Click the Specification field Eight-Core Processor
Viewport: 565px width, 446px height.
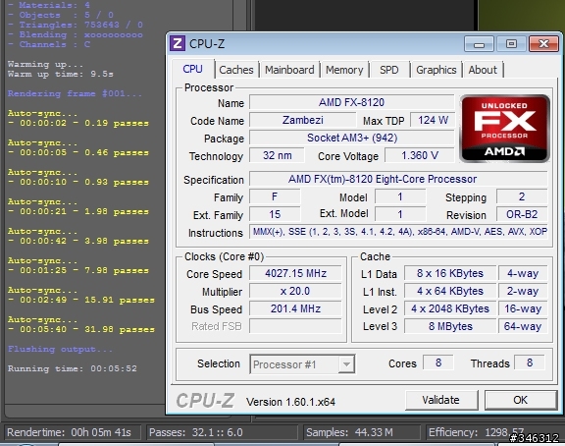pyautogui.click(x=398, y=179)
